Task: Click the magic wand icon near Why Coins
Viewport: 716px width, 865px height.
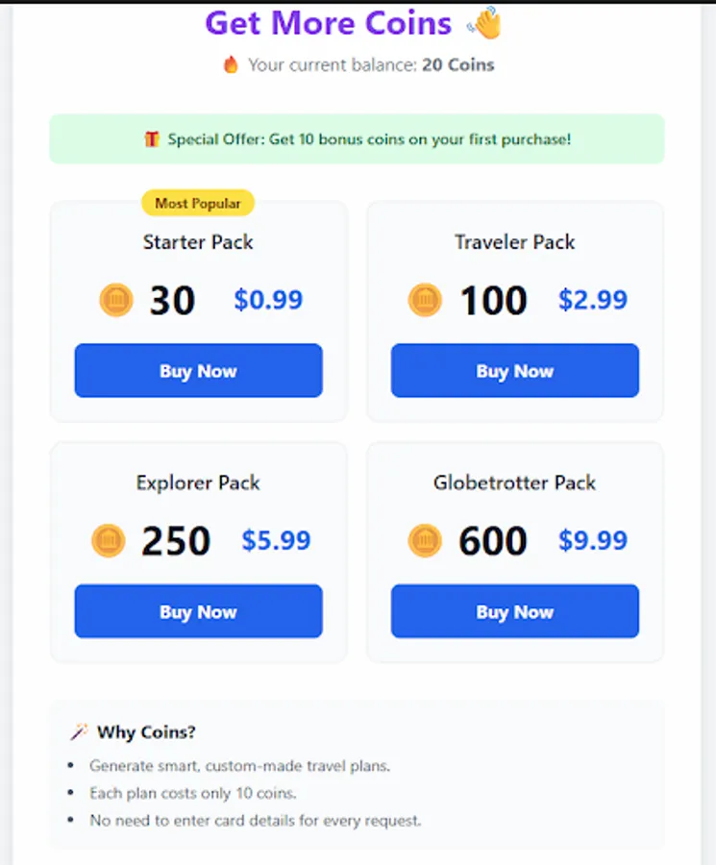Action: pyautogui.click(x=79, y=732)
